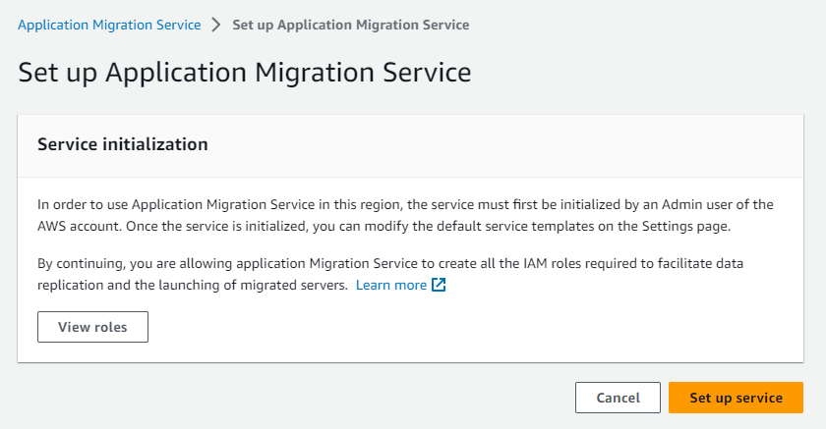Open the Application Migration Service breadcrumb link
This screenshot has width=826, height=429.
(x=109, y=25)
